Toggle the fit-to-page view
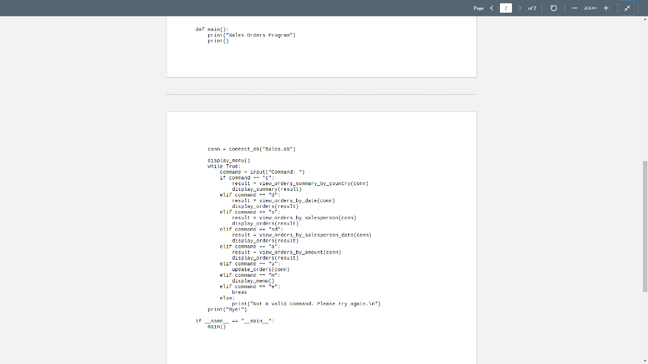Viewport: 648px width, 364px height. tap(626, 8)
